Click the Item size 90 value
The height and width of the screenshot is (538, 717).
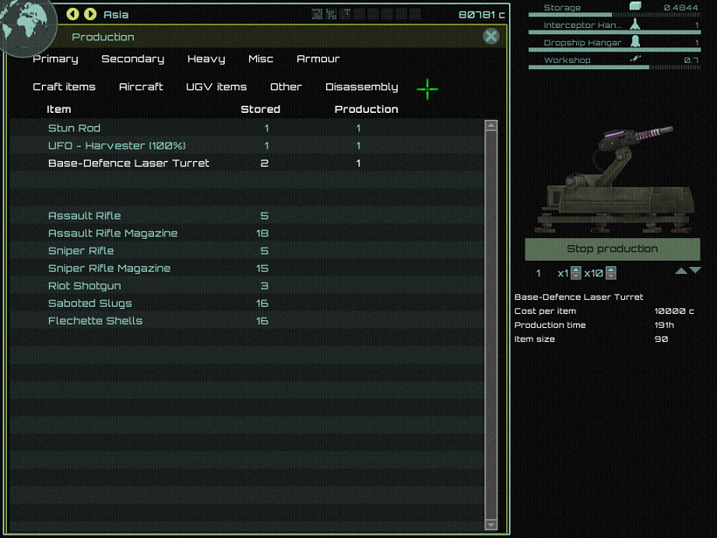pos(661,339)
